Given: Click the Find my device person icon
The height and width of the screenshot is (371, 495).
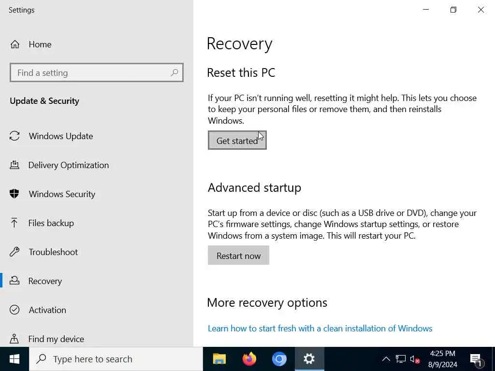Looking at the screenshot, I should pos(14,339).
